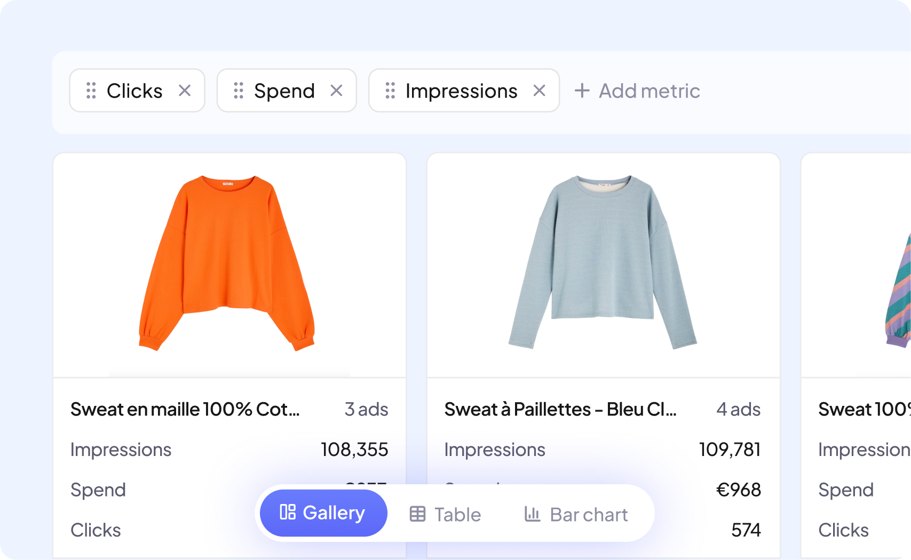Click Impressions label on the blue sweater card

coord(495,450)
